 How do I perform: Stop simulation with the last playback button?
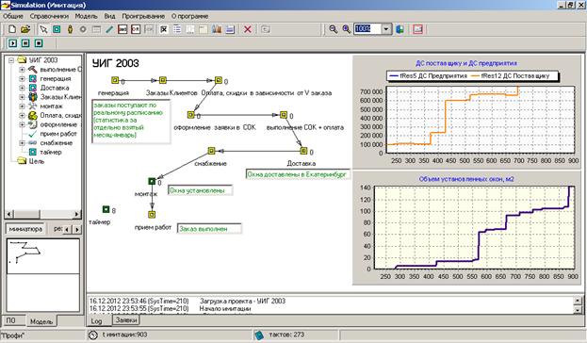[39, 43]
